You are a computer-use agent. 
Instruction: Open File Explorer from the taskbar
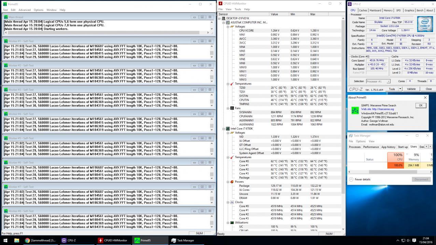point(16,240)
